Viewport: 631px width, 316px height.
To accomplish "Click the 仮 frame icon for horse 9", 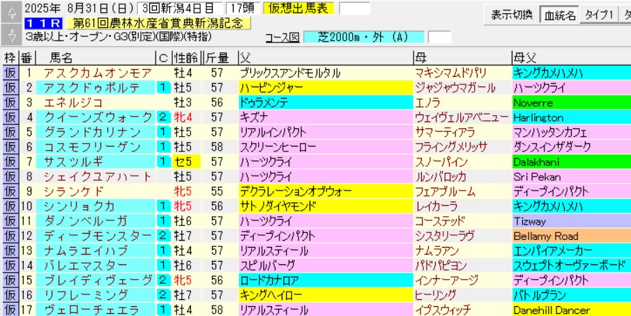I will pos(10,191).
